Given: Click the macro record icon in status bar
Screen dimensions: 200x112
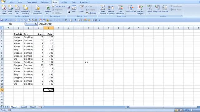Looking at the screenshot, I should click(10, 110).
